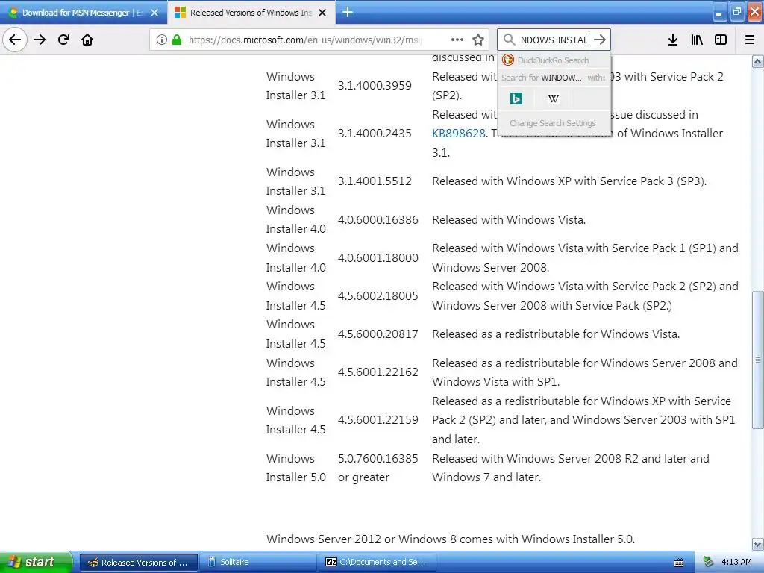Click XP Service Pack 3 description text

[x=569, y=181]
